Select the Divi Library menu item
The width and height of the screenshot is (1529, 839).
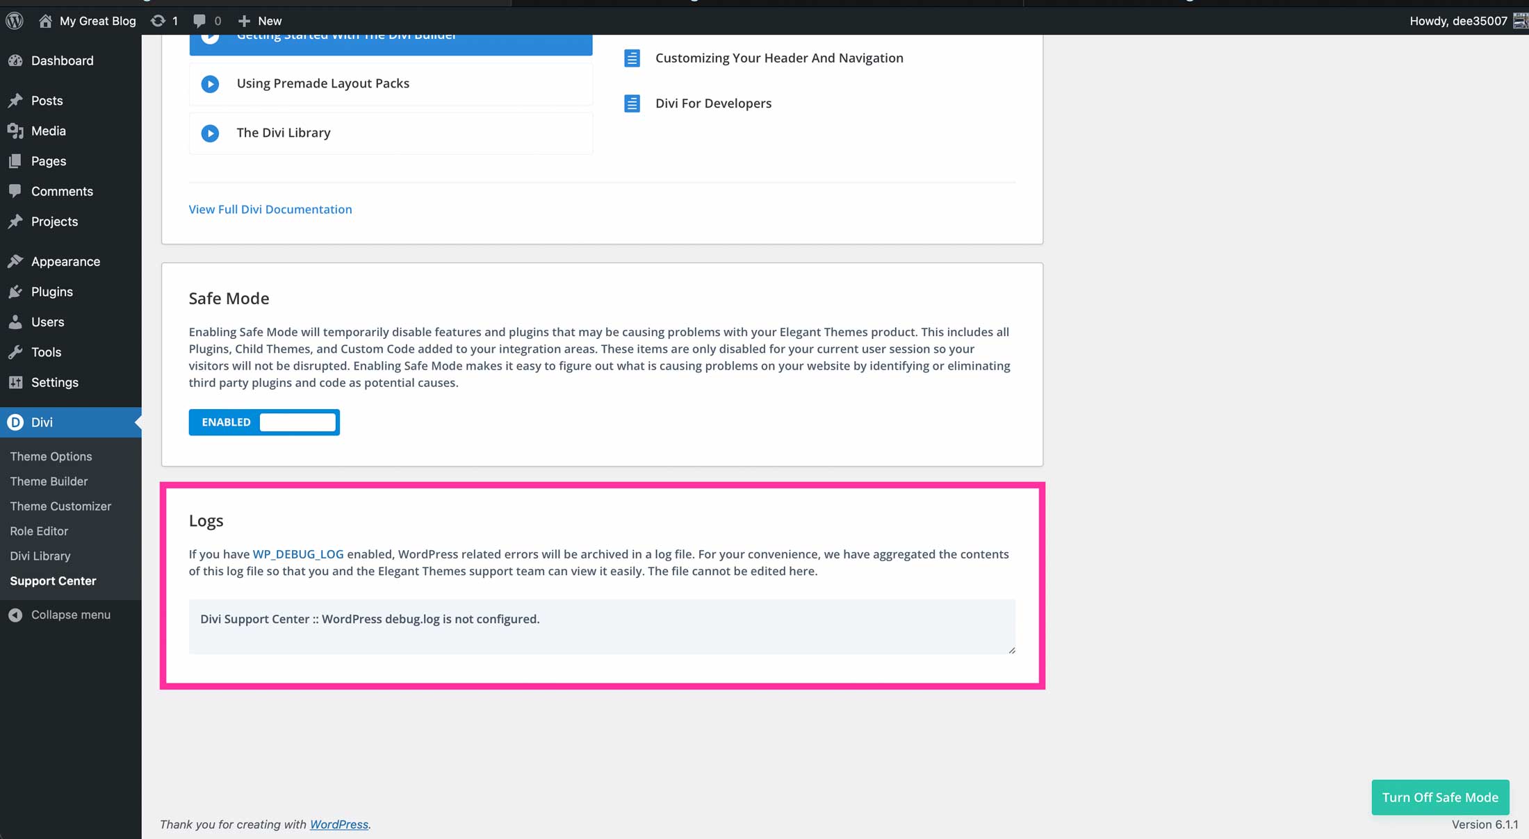40,555
